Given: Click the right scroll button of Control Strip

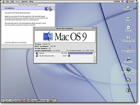Looking at the screenshot, I should tap(54, 100).
